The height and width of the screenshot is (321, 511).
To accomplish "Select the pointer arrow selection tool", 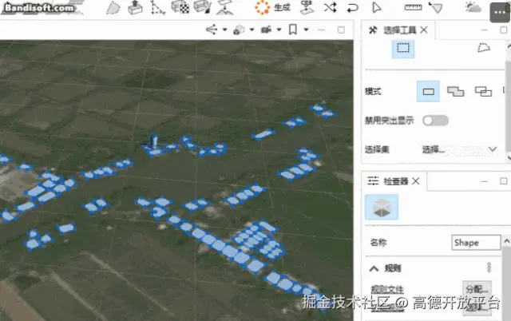I will [x=376, y=7].
